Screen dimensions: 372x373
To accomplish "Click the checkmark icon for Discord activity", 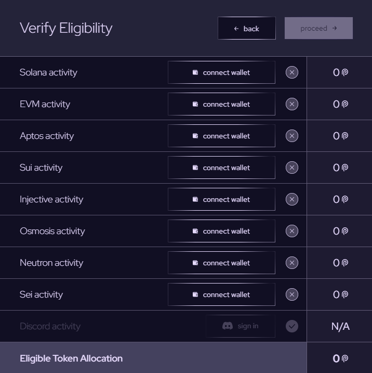I will click(292, 326).
